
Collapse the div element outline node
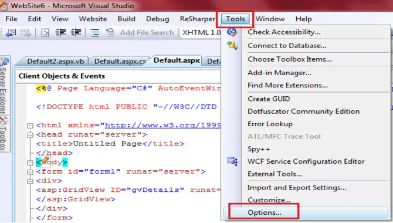coord(30,181)
